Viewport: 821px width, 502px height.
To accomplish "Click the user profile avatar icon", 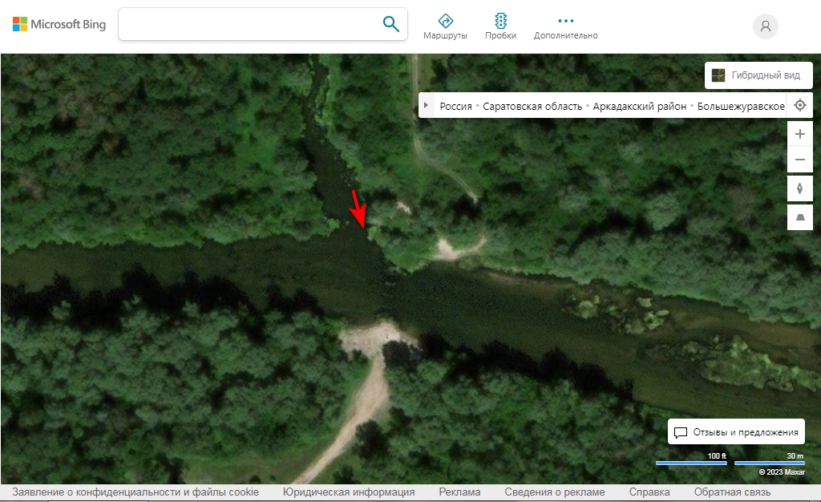I will coord(765,26).
